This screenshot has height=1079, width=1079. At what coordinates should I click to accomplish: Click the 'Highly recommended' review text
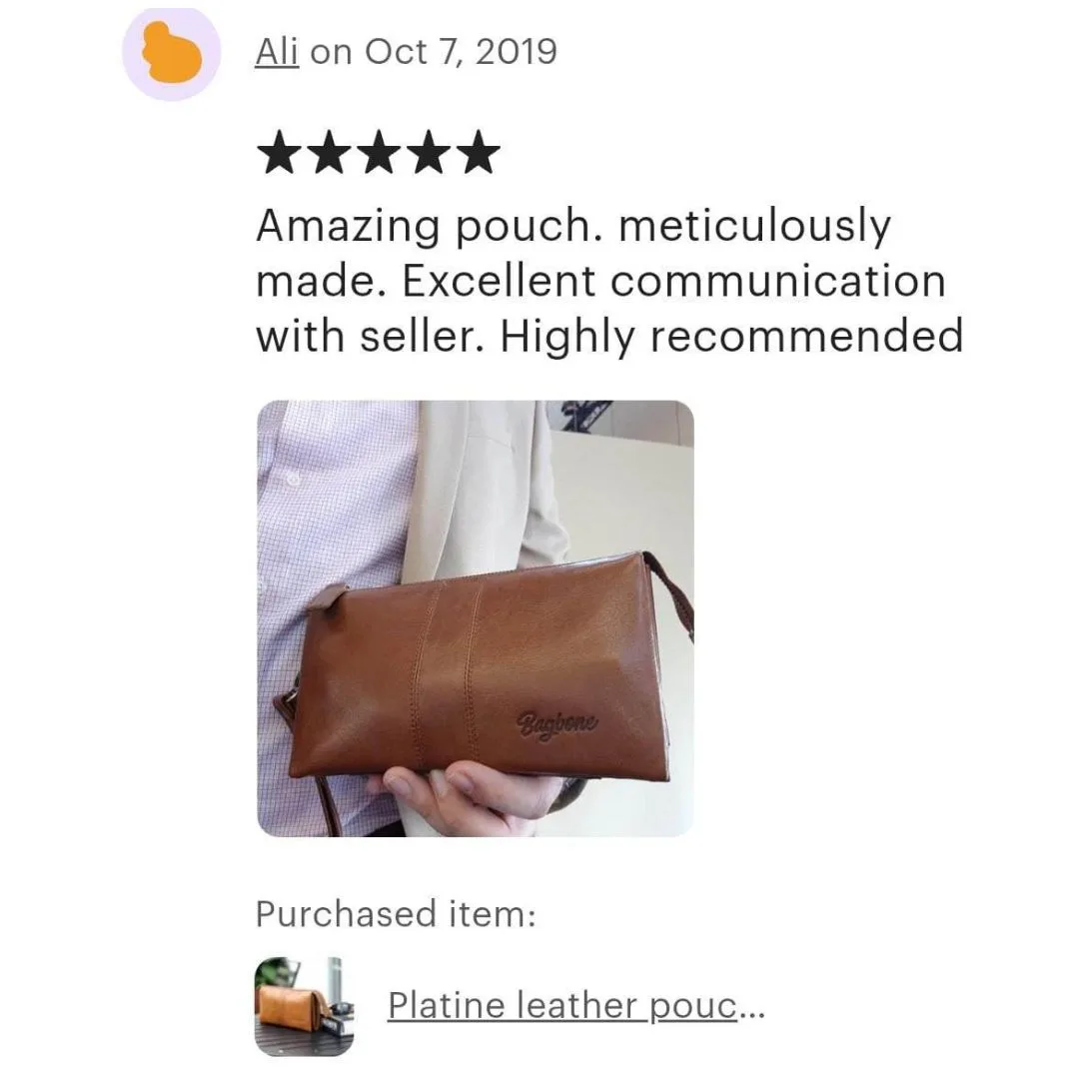731,338
